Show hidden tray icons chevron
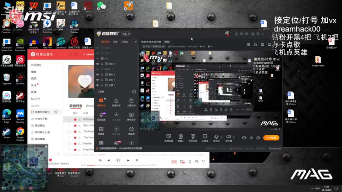Viewport: 342px width, 192px height. 312,188
